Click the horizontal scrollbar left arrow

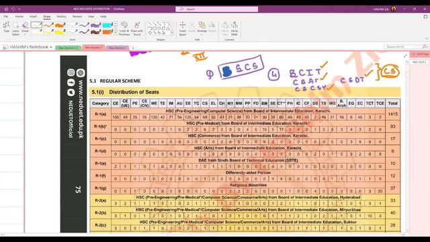pos(2,235)
